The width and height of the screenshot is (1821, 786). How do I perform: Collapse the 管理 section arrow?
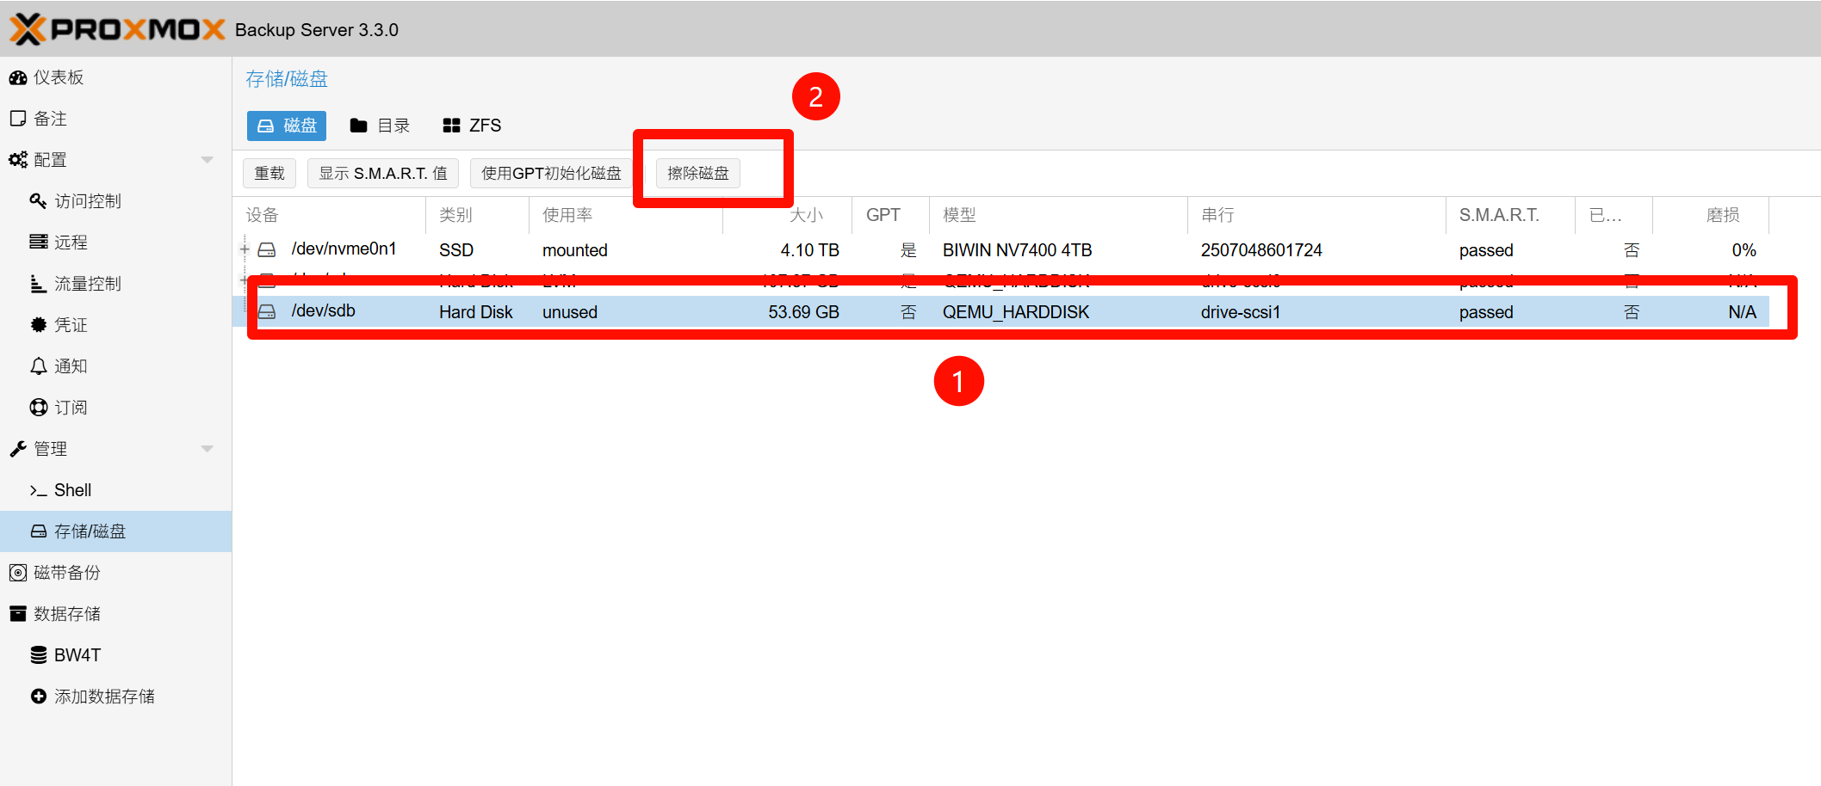point(207,449)
